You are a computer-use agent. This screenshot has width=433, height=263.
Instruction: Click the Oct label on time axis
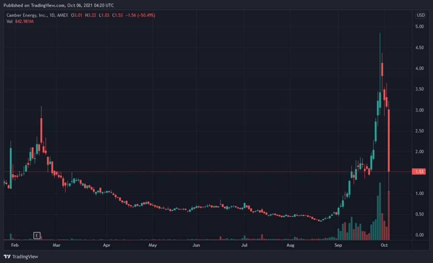pos(384,245)
